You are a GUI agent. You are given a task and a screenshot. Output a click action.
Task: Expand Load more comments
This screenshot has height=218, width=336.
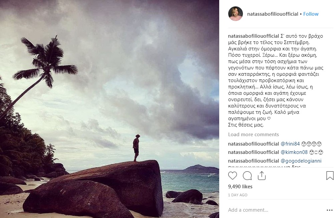click(x=254, y=135)
